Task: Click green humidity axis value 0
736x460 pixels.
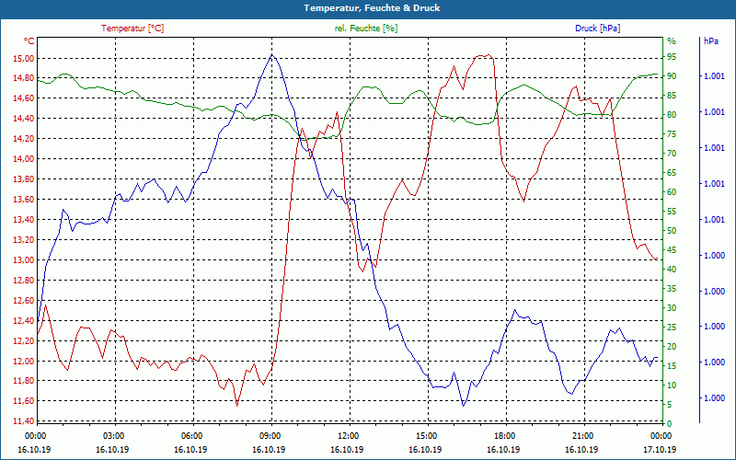Action: pos(670,424)
